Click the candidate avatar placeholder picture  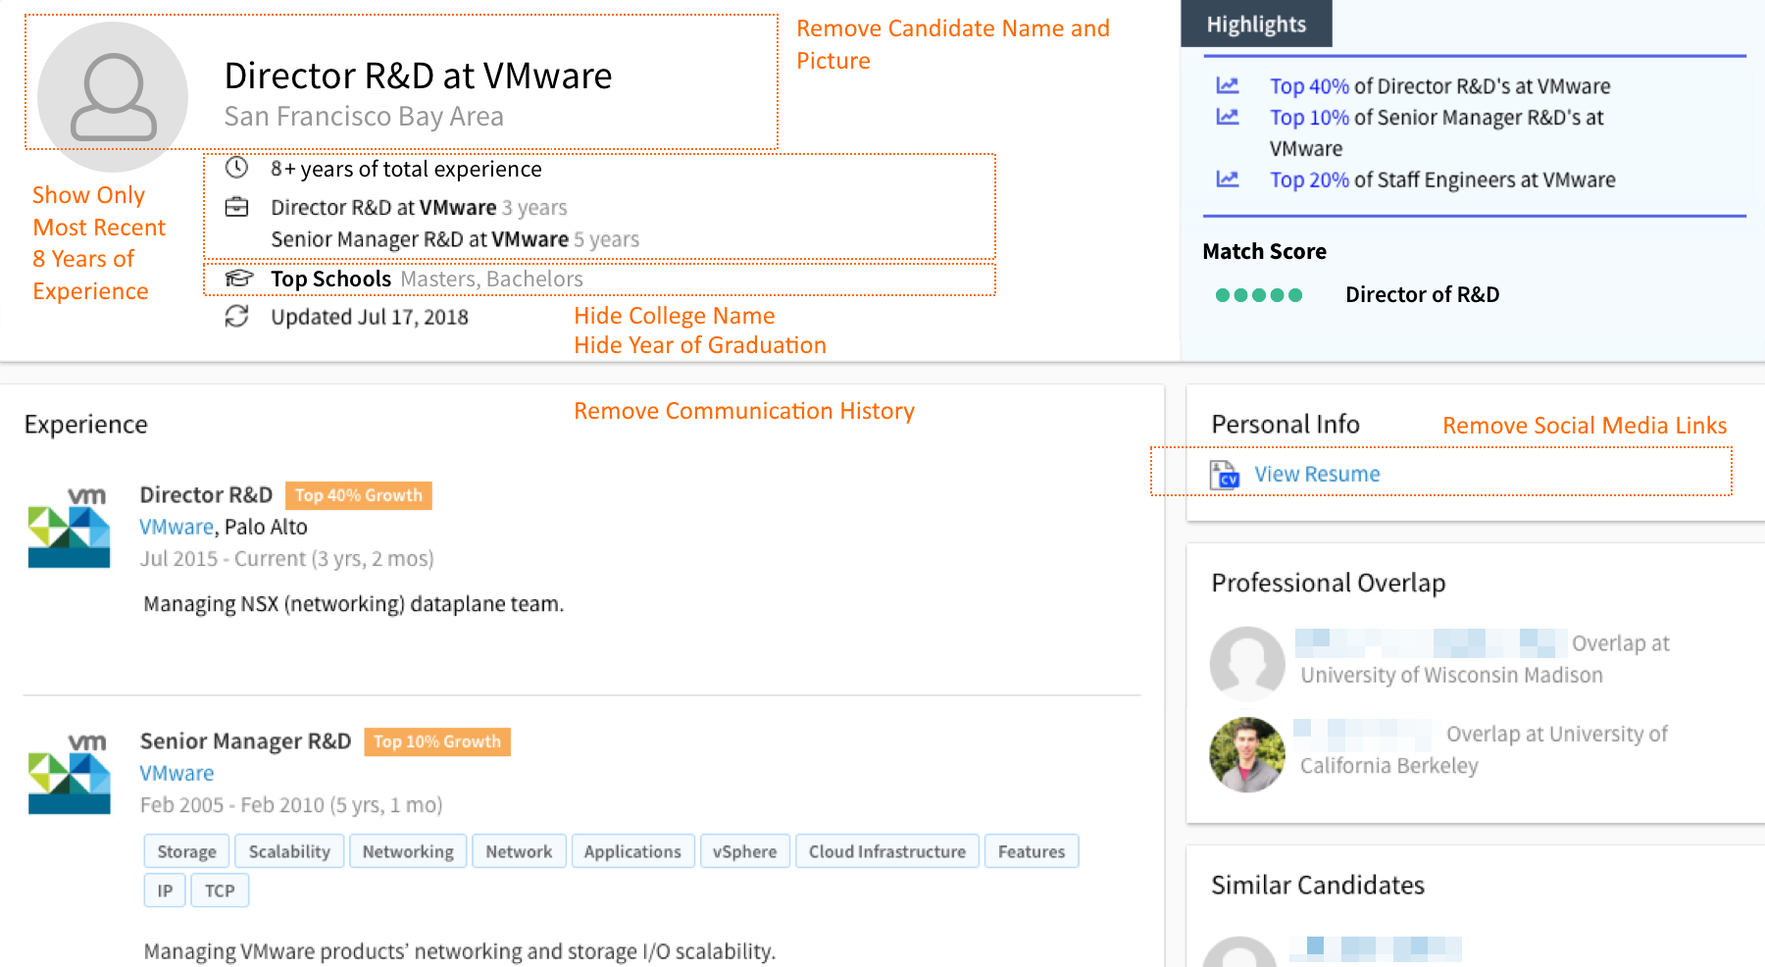coord(113,96)
